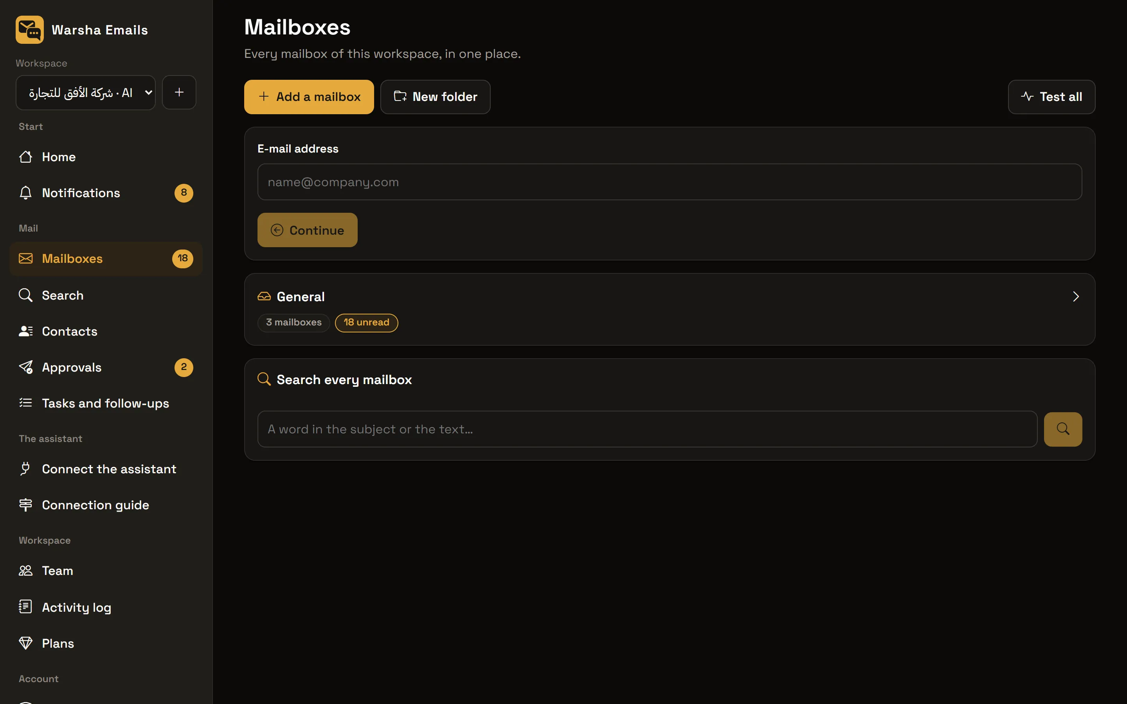1127x704 pixels.
Task: Expand the General folder chevron
Action: pos(1076,296)
